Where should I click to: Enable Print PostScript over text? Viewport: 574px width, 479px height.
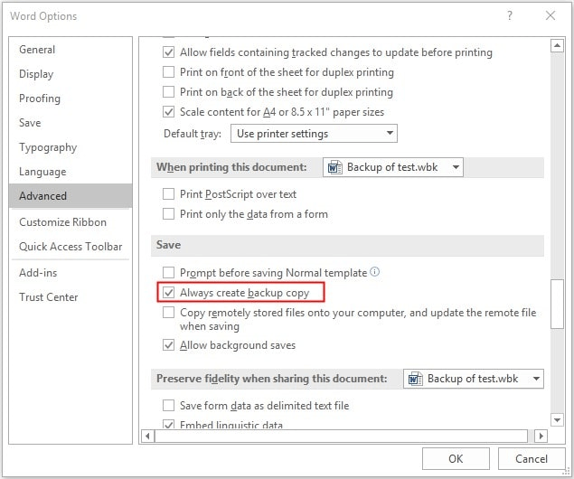[168, 194]
